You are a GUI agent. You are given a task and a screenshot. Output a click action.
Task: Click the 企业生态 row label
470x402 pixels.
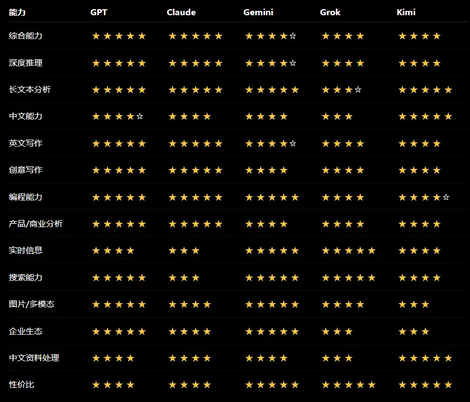(26, 331)
